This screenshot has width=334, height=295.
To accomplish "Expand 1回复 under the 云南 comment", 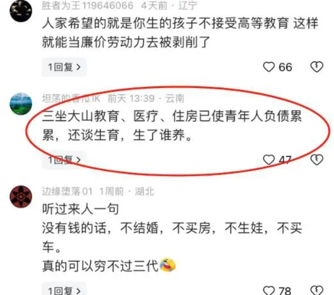I will pos(64,160).
